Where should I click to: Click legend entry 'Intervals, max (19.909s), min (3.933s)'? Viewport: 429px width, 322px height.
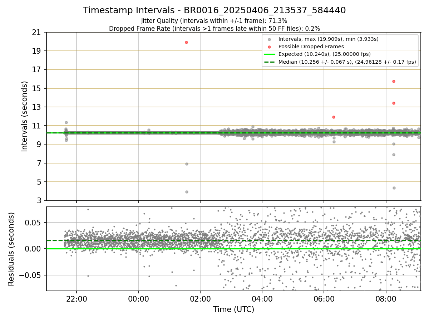[328, 39]
